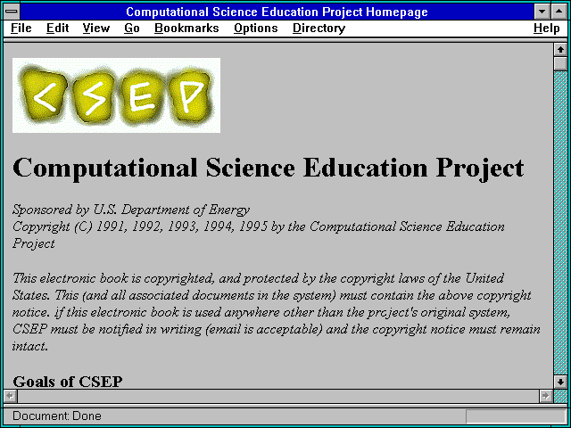This screenshot has width=571, height=428.
Task: Click the status bar progress indicator box
Action: (516, 416)
